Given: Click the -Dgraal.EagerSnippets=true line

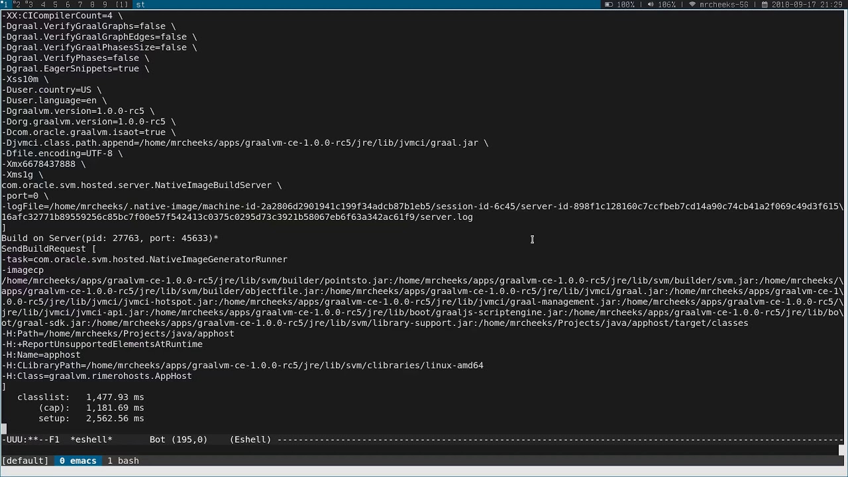Looking at the screenshot, I should [76, 68].
